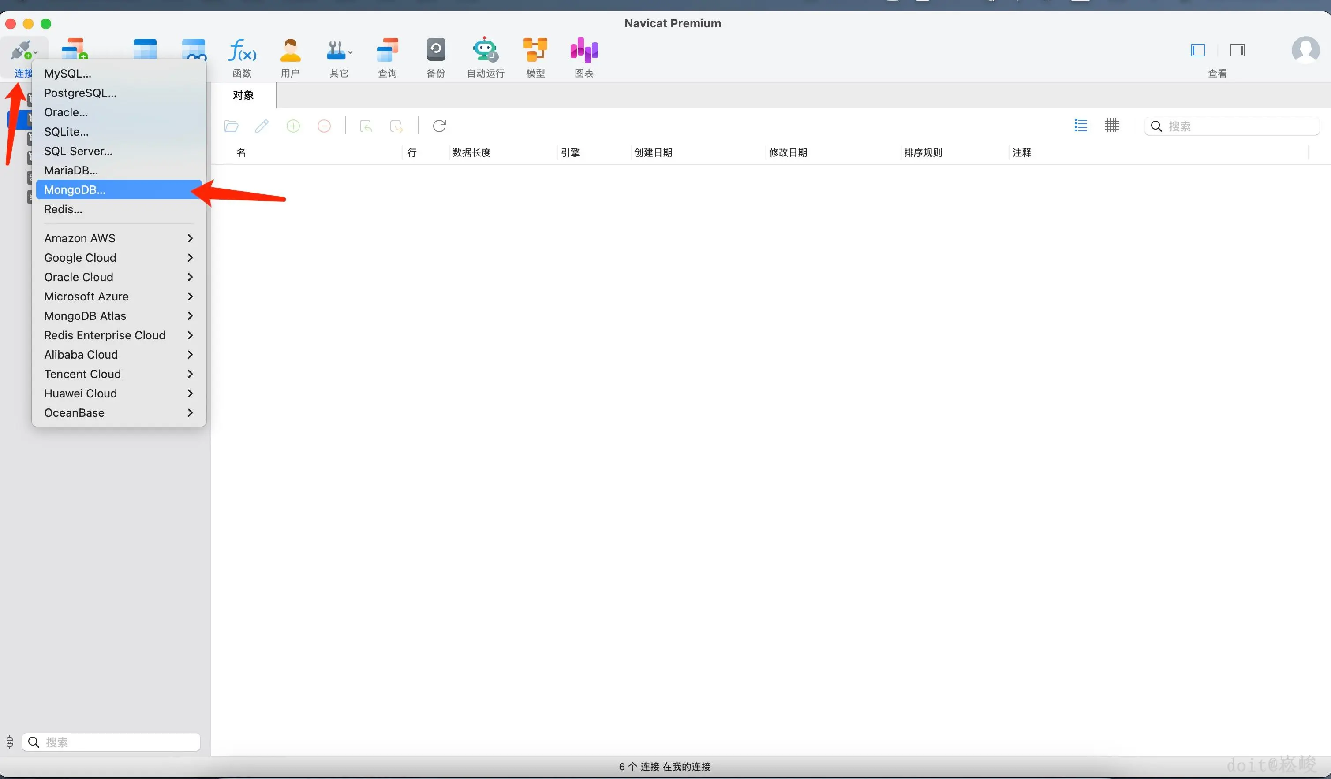
Task: Switch to the 对象 tab
Action: coord(243,95)
